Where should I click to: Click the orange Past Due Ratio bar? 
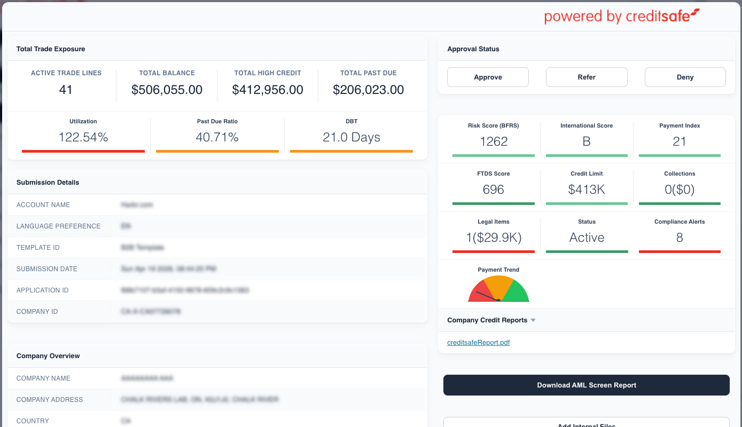217,151
